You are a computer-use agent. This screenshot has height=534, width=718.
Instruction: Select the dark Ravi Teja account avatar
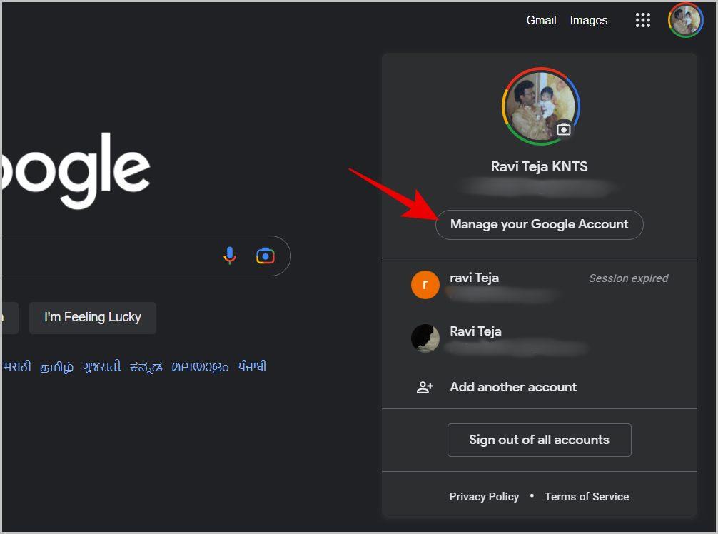click(x=425, y=338)
